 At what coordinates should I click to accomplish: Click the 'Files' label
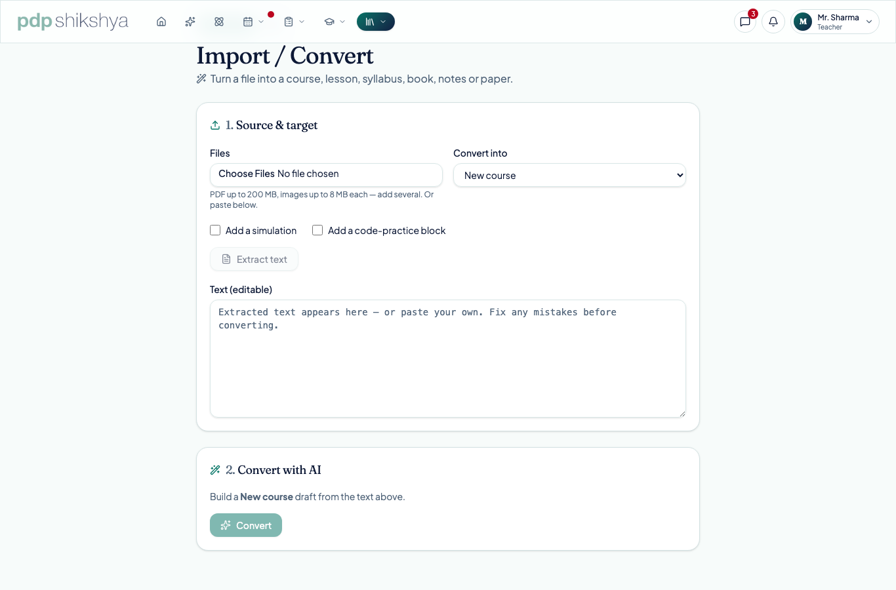click(x=220, y=153)
